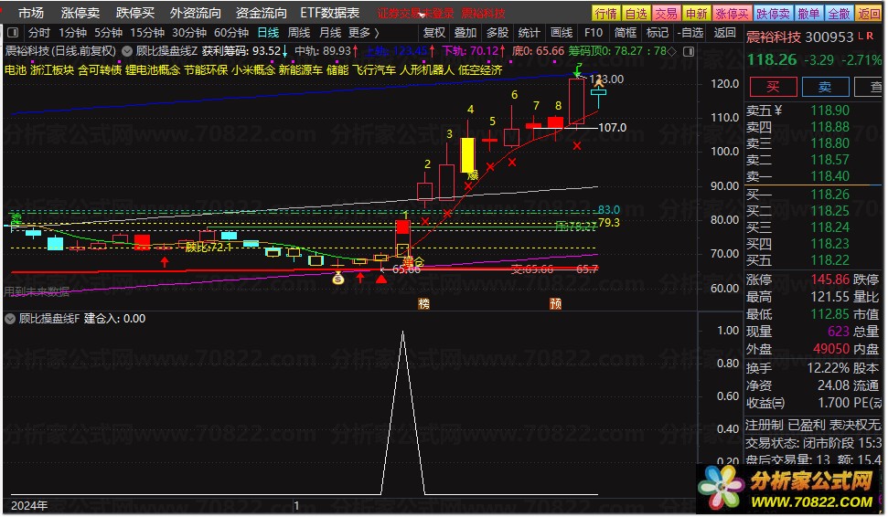Switch to the 周线 period tab
This screenshot has height=517, width=888.
click(x=299, y=33)
